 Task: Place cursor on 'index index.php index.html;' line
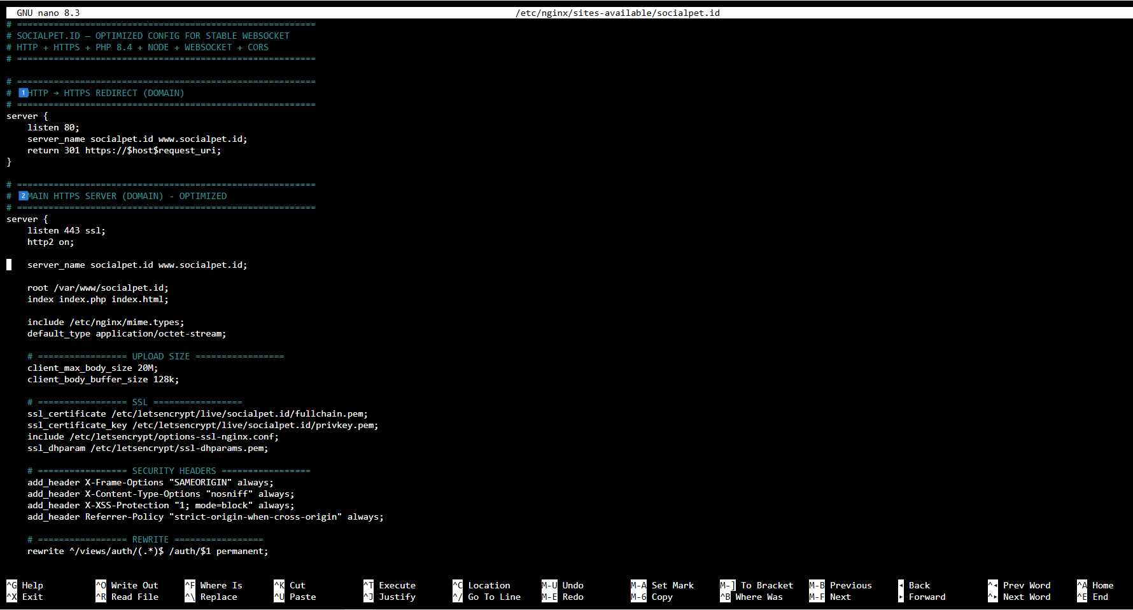pyautogui.click(x=98, y=299)
